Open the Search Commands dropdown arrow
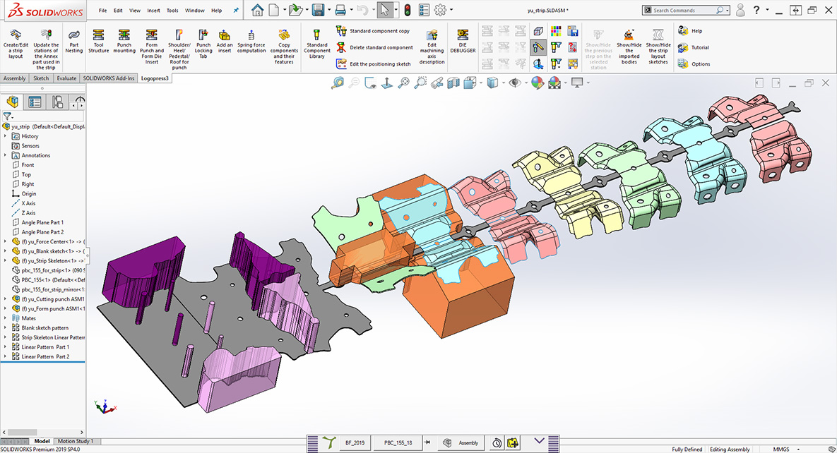837x453 pixels. (728, 10)
